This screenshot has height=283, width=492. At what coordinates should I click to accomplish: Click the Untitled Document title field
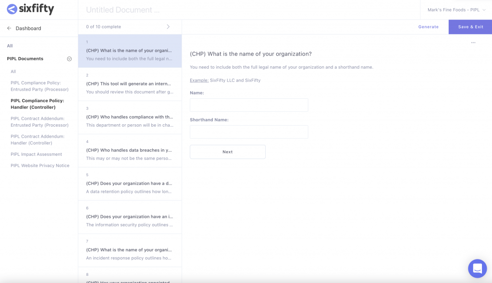[x=123, y=10]
